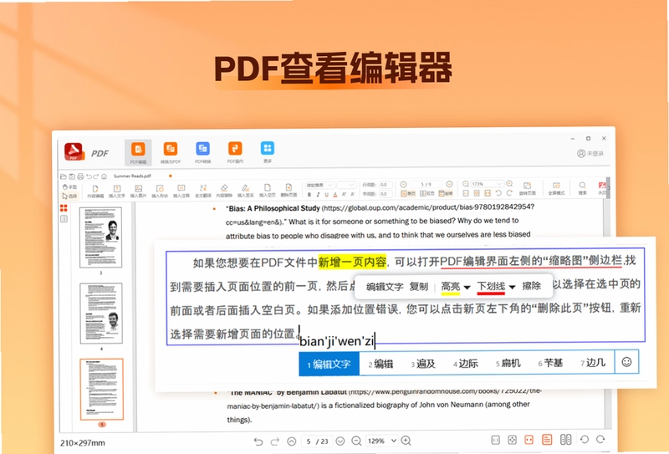The width and height of the screenshot is (669, 454).
Task: Click the 字间距 character spacing field
Action: pyautogui.click(x=386, y=194)
